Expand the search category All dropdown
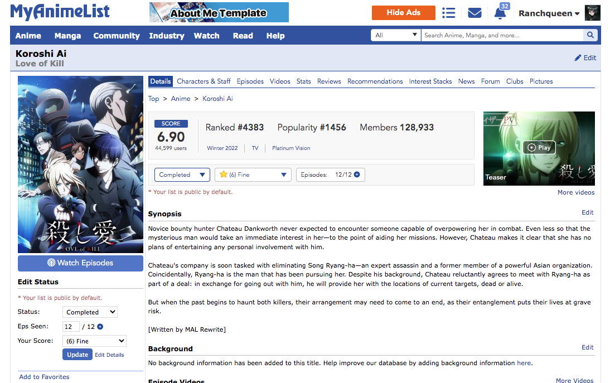 coord(396,35)
